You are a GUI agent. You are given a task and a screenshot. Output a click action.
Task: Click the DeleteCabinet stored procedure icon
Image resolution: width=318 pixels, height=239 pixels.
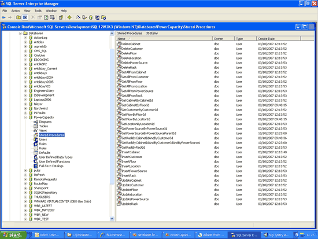click(119, 43)
